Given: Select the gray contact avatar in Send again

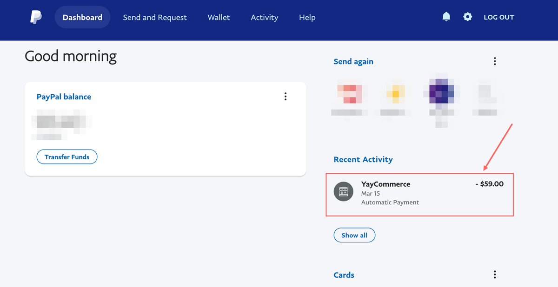Looking at the screenshot, I should pyautogui.click(x=485, y=93).
